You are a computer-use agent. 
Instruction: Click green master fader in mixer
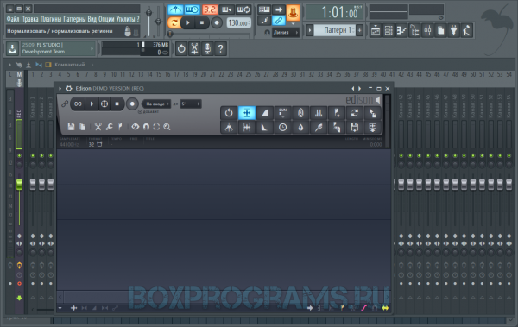19,185
